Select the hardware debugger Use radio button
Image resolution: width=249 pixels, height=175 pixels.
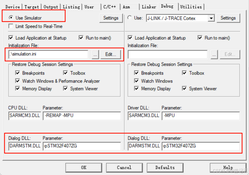pos(130,18)
